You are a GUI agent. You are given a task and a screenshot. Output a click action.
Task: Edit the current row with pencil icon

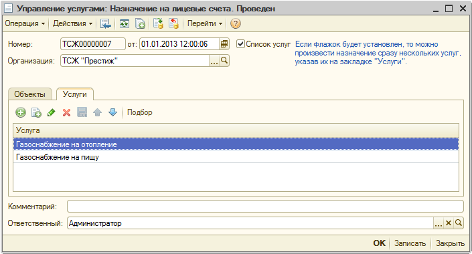(x=51, y=112)
